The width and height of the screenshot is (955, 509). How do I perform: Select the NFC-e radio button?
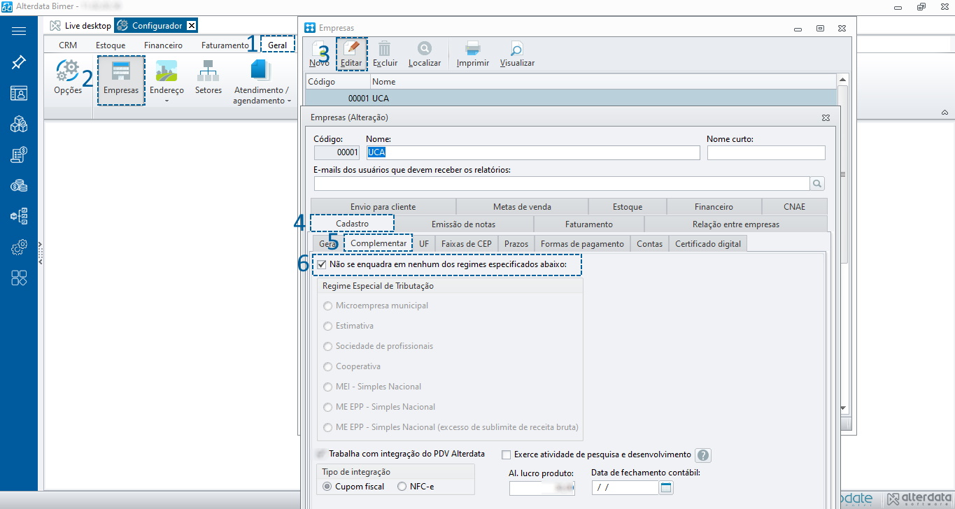pos(402,487)
